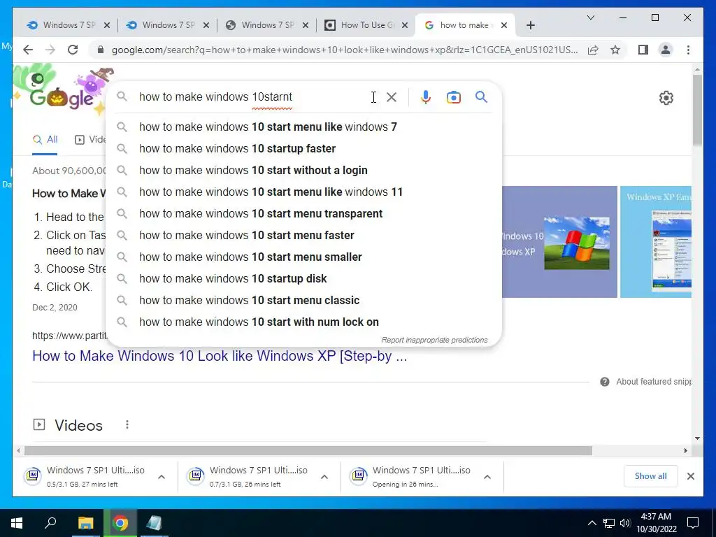716x537 pixels.
Task: Expand options for second ISO download
Action: pyautogui.click(x=324, y=477)
